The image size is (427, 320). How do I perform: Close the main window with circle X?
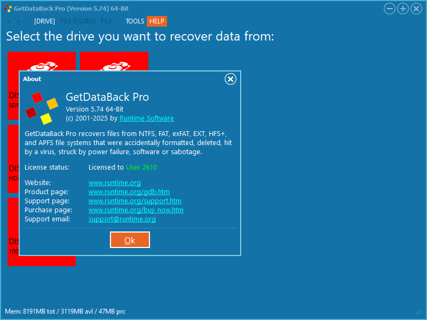[416, 9]
